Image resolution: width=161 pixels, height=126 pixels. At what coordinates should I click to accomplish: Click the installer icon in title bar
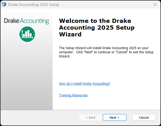(4, 5)
